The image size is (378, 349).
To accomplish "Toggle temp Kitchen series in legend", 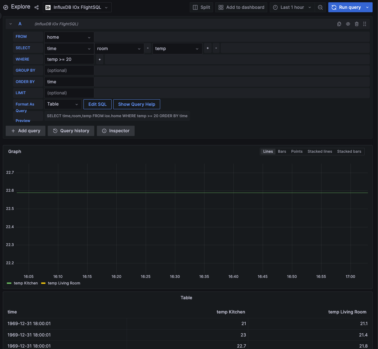I will pyautogui.click(x=26, y=283).
